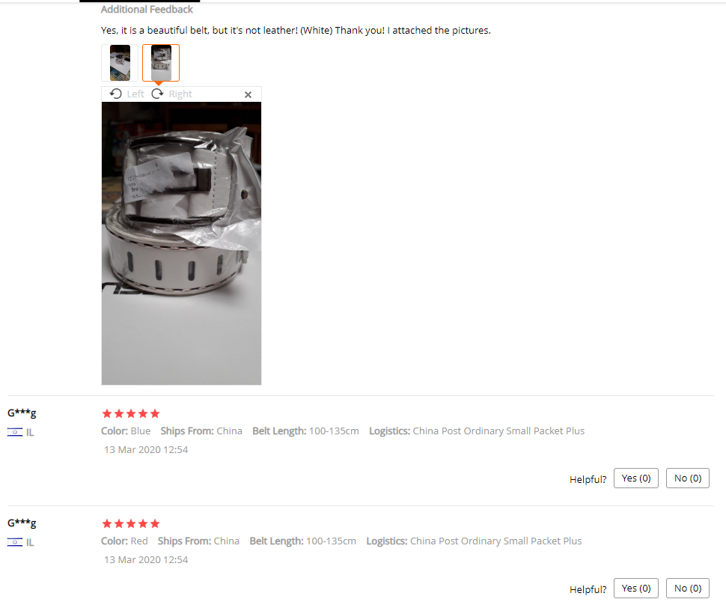Mark the Blue belt review helpful with Yes
Viewport: 726px width, 614px height.
(x=635, y=478)
